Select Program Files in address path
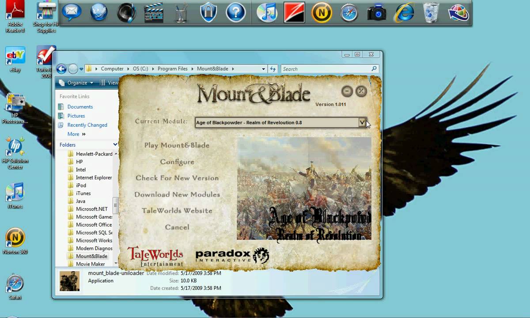The image size is (530, 318). (x=172, y=69)
